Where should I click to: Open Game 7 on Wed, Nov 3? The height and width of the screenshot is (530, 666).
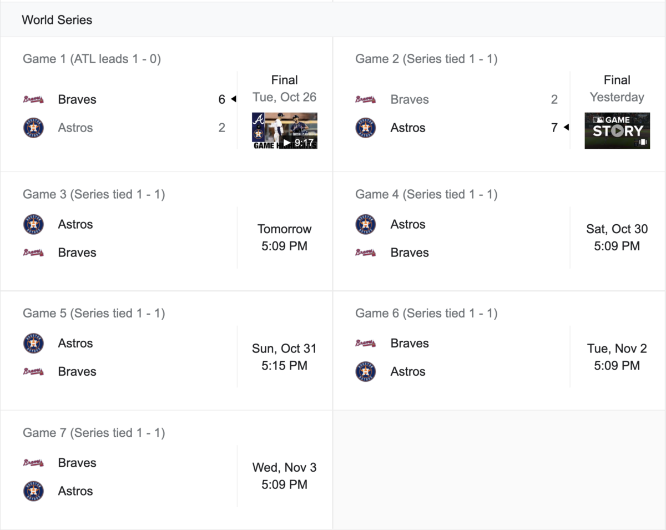[167, 470]
